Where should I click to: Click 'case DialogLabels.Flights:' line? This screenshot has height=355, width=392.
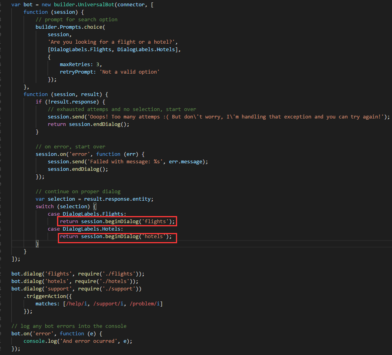pyautogui.click(x=87, y=214)
